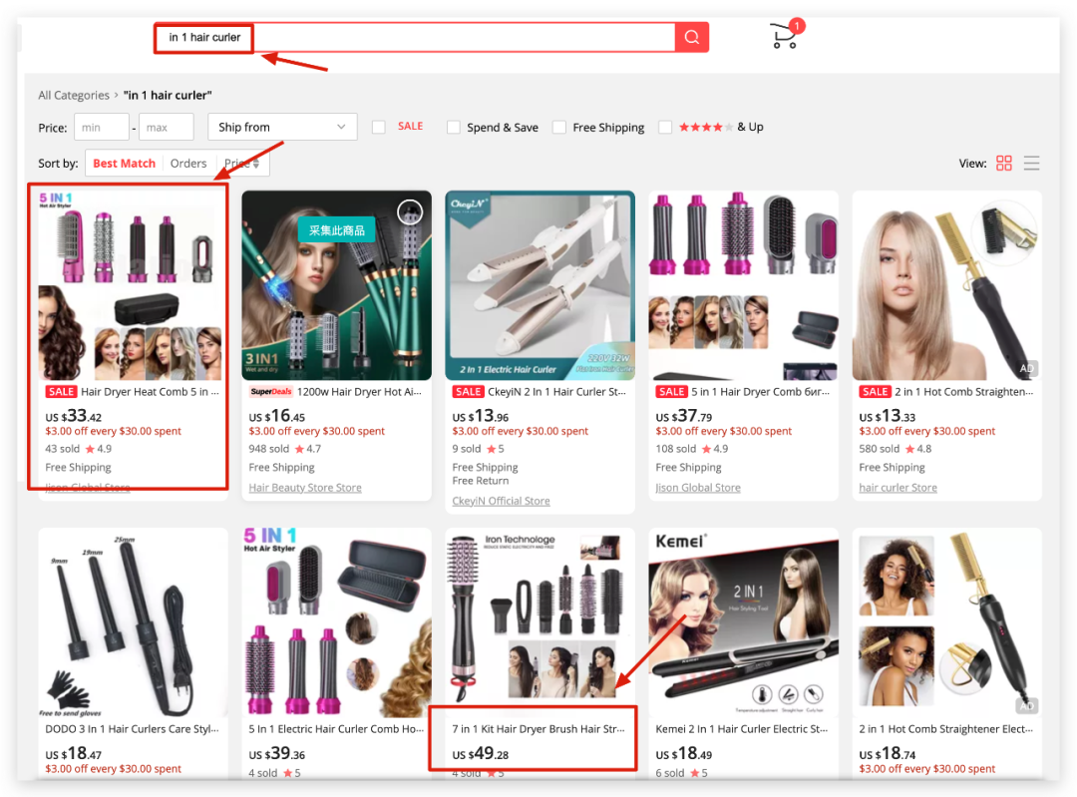Switch to grid view icon
1077x797 pixels.
pyautogui.click(x=1004, y=164)
